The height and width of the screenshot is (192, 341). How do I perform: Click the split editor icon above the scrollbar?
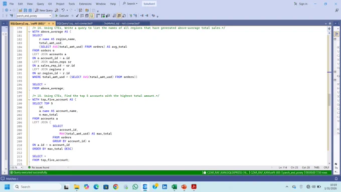329,29
